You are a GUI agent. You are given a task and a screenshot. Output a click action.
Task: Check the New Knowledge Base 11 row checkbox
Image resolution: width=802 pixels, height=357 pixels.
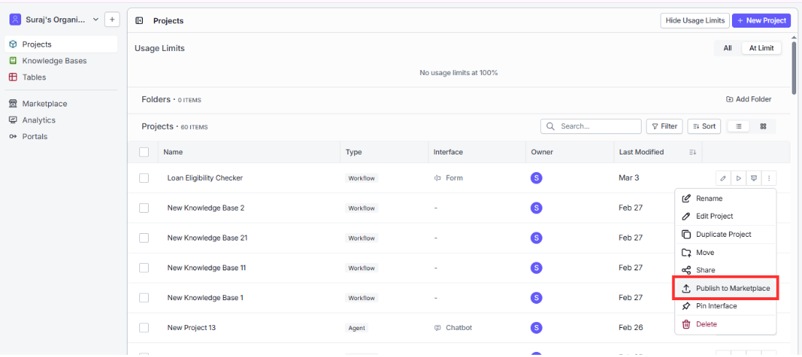click(144, 267)
